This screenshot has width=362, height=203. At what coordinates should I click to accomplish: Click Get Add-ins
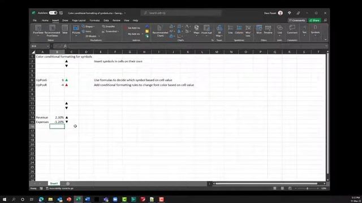132,28
